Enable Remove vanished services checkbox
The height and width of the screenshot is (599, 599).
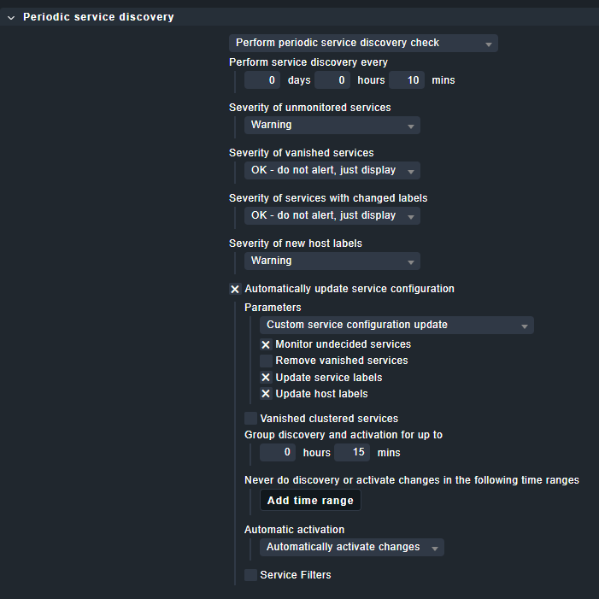click(x=266, y=361)
